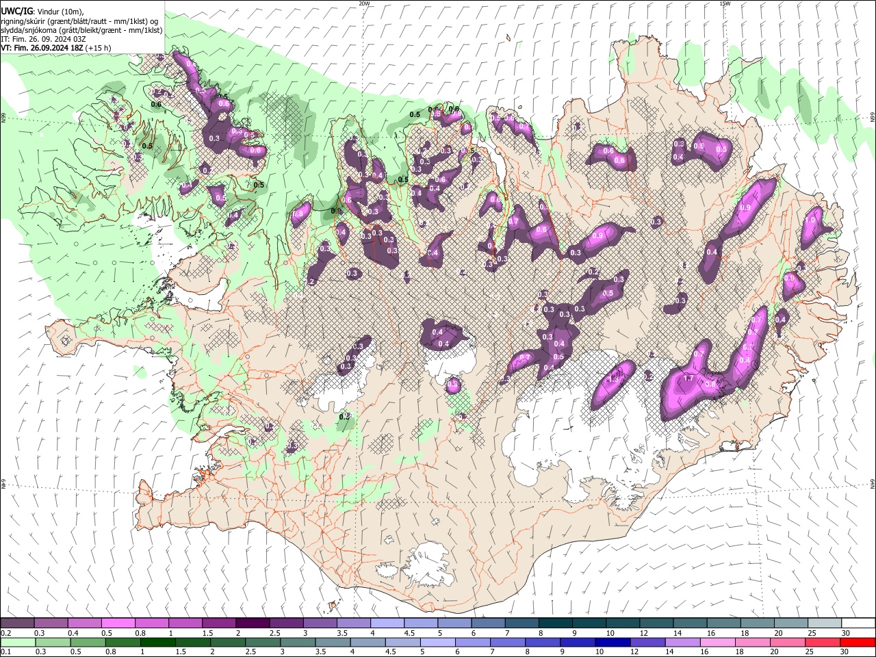Select the 10–12 deep blue rain legend swatch

coord(613,642)
